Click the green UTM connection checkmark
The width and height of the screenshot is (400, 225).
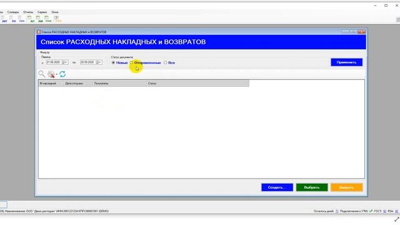pyautogui.click(x=371, y=211)
